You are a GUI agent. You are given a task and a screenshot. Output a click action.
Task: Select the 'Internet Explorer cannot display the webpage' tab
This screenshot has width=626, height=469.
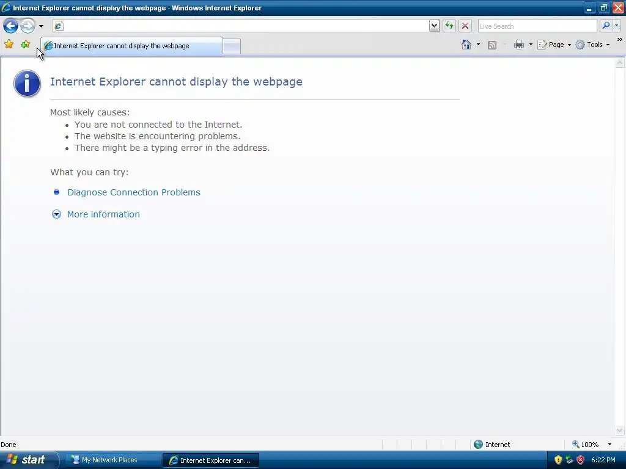132,46
